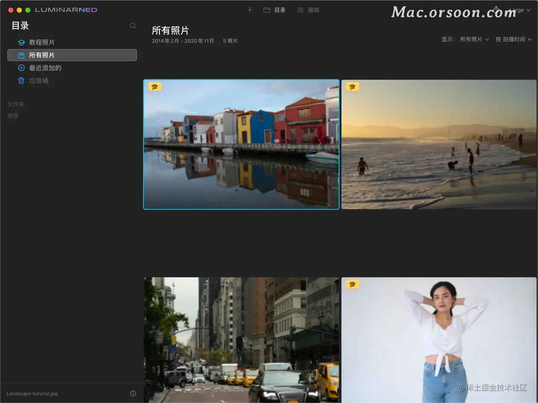Click the 相册 albums section label
538x403 pixels.
click(x=13, y=115)
